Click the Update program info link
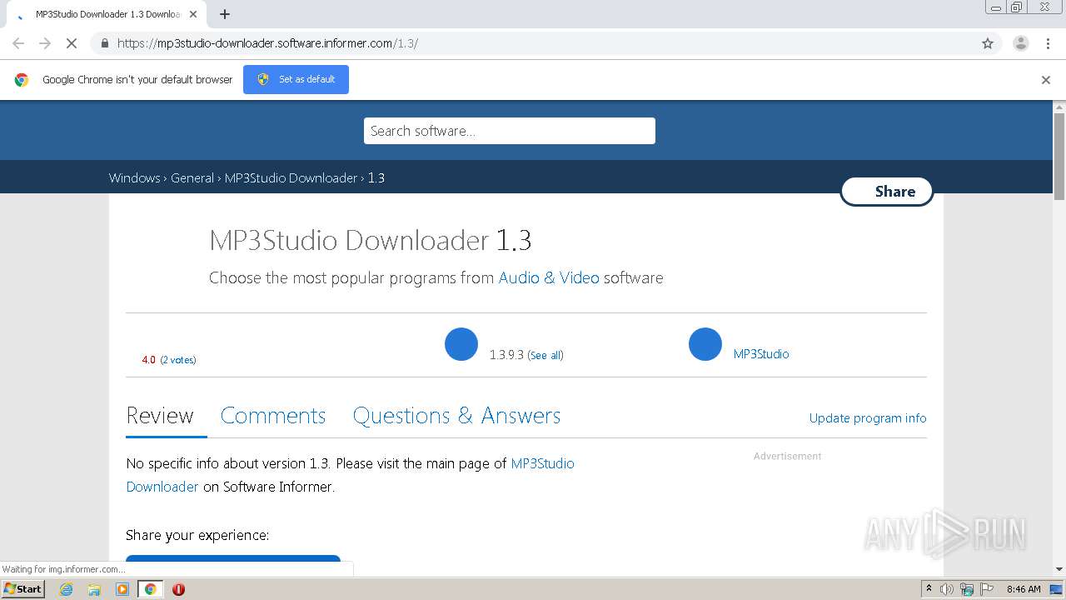 coord(868,418)
